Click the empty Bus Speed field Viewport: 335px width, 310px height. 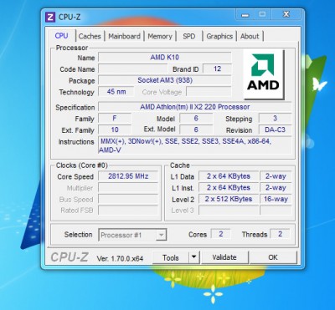[x=128, y=200]
